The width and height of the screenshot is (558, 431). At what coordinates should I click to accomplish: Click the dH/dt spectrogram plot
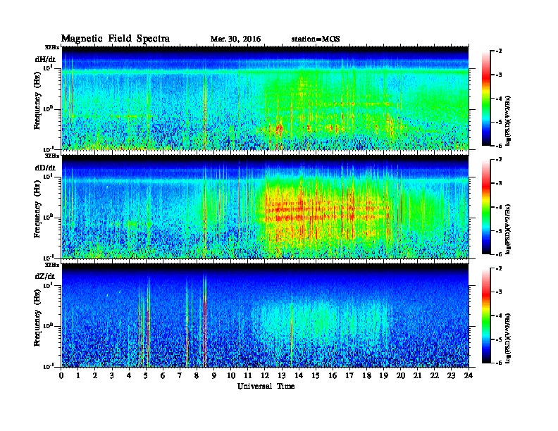[x=266, y=98]
